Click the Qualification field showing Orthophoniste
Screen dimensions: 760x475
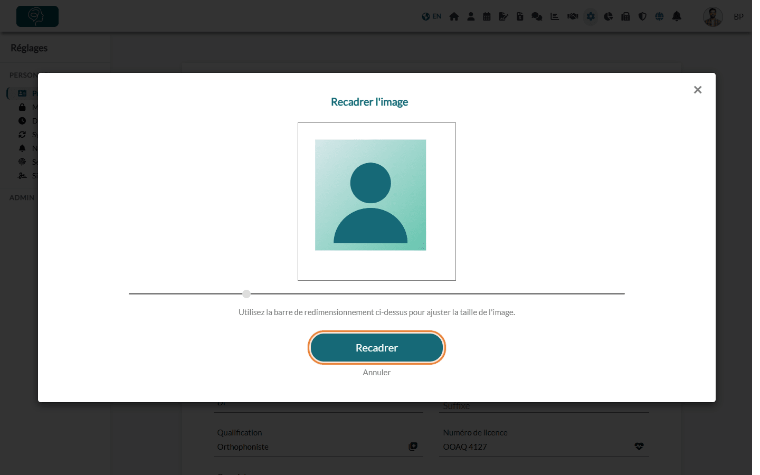(319, 447)
